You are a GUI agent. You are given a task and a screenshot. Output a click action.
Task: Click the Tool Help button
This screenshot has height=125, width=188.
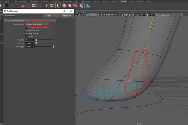67,16
